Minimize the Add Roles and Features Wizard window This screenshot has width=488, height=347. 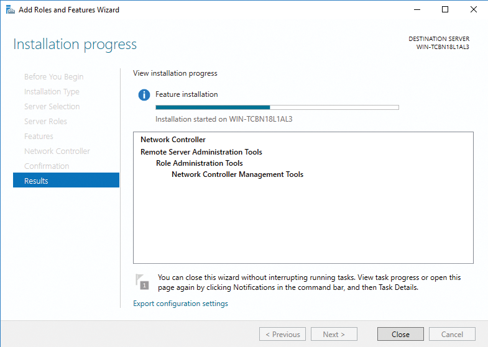(x=416, y=10)
